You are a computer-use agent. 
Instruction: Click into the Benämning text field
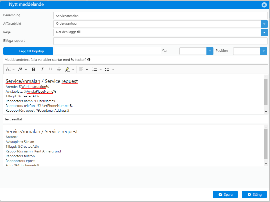pos(160,16)
